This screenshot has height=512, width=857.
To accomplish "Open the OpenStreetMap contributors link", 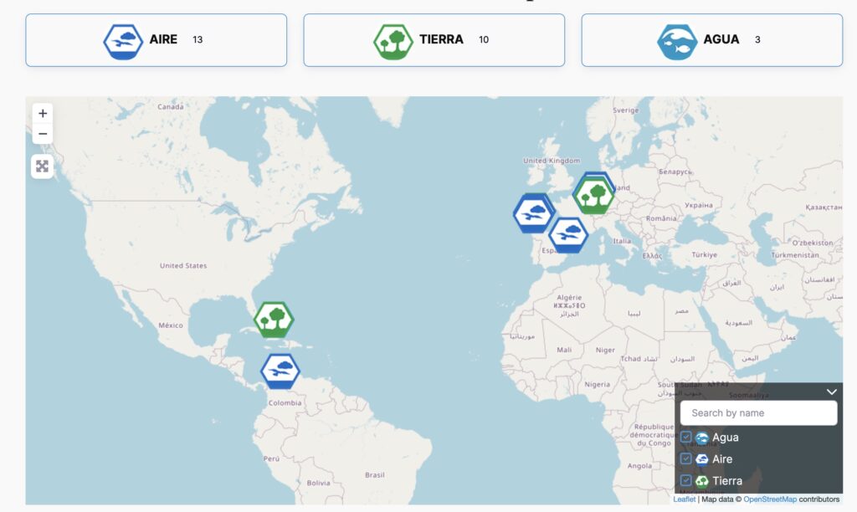I will [770, 499].
